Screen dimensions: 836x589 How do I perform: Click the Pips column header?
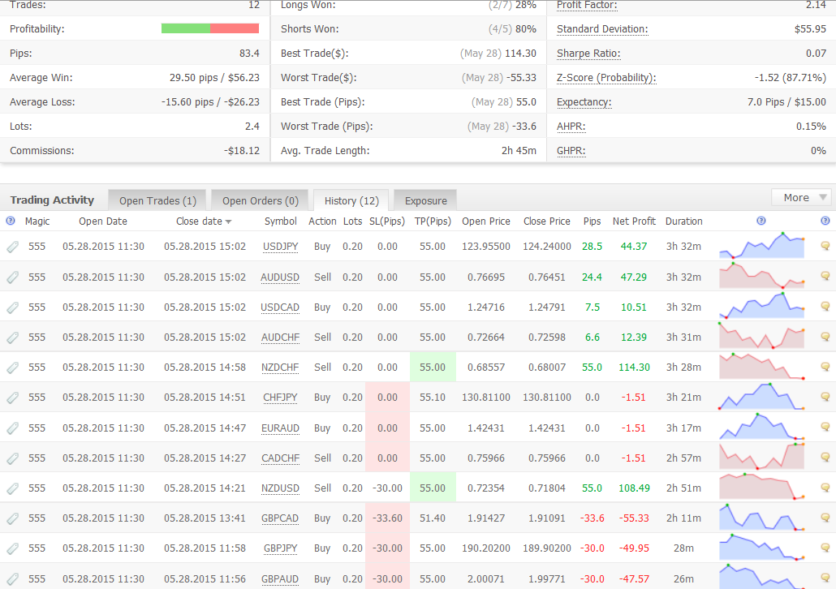pyautogui.click(x=592, y=221)
